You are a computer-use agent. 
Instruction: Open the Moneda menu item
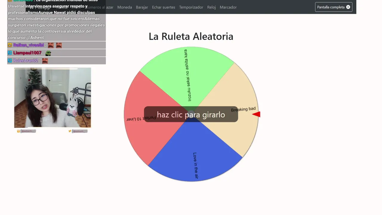[124, 7]
